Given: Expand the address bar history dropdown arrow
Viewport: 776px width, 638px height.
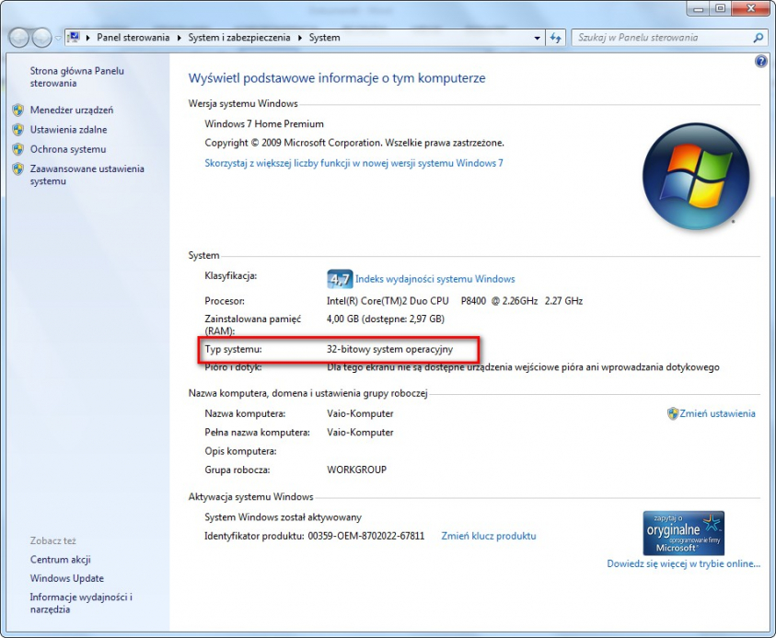Looking at the screenshot, I should 538,38.
